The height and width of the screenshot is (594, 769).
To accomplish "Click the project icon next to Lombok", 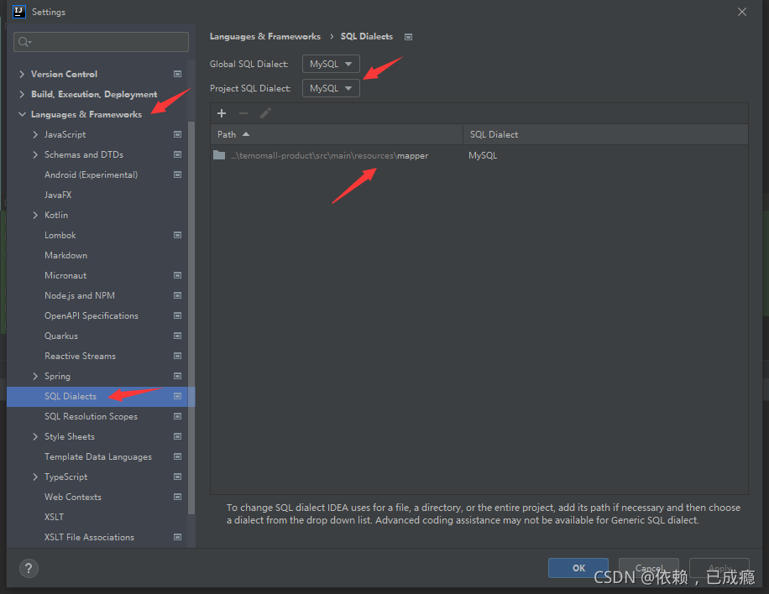I will tap(177, 235).
